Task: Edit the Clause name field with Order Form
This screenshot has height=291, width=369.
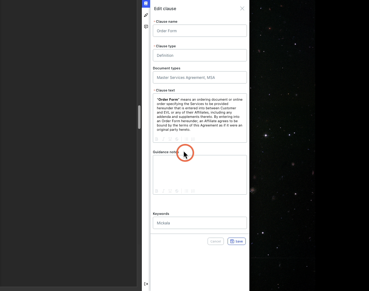Action: [x=200, y=31]
